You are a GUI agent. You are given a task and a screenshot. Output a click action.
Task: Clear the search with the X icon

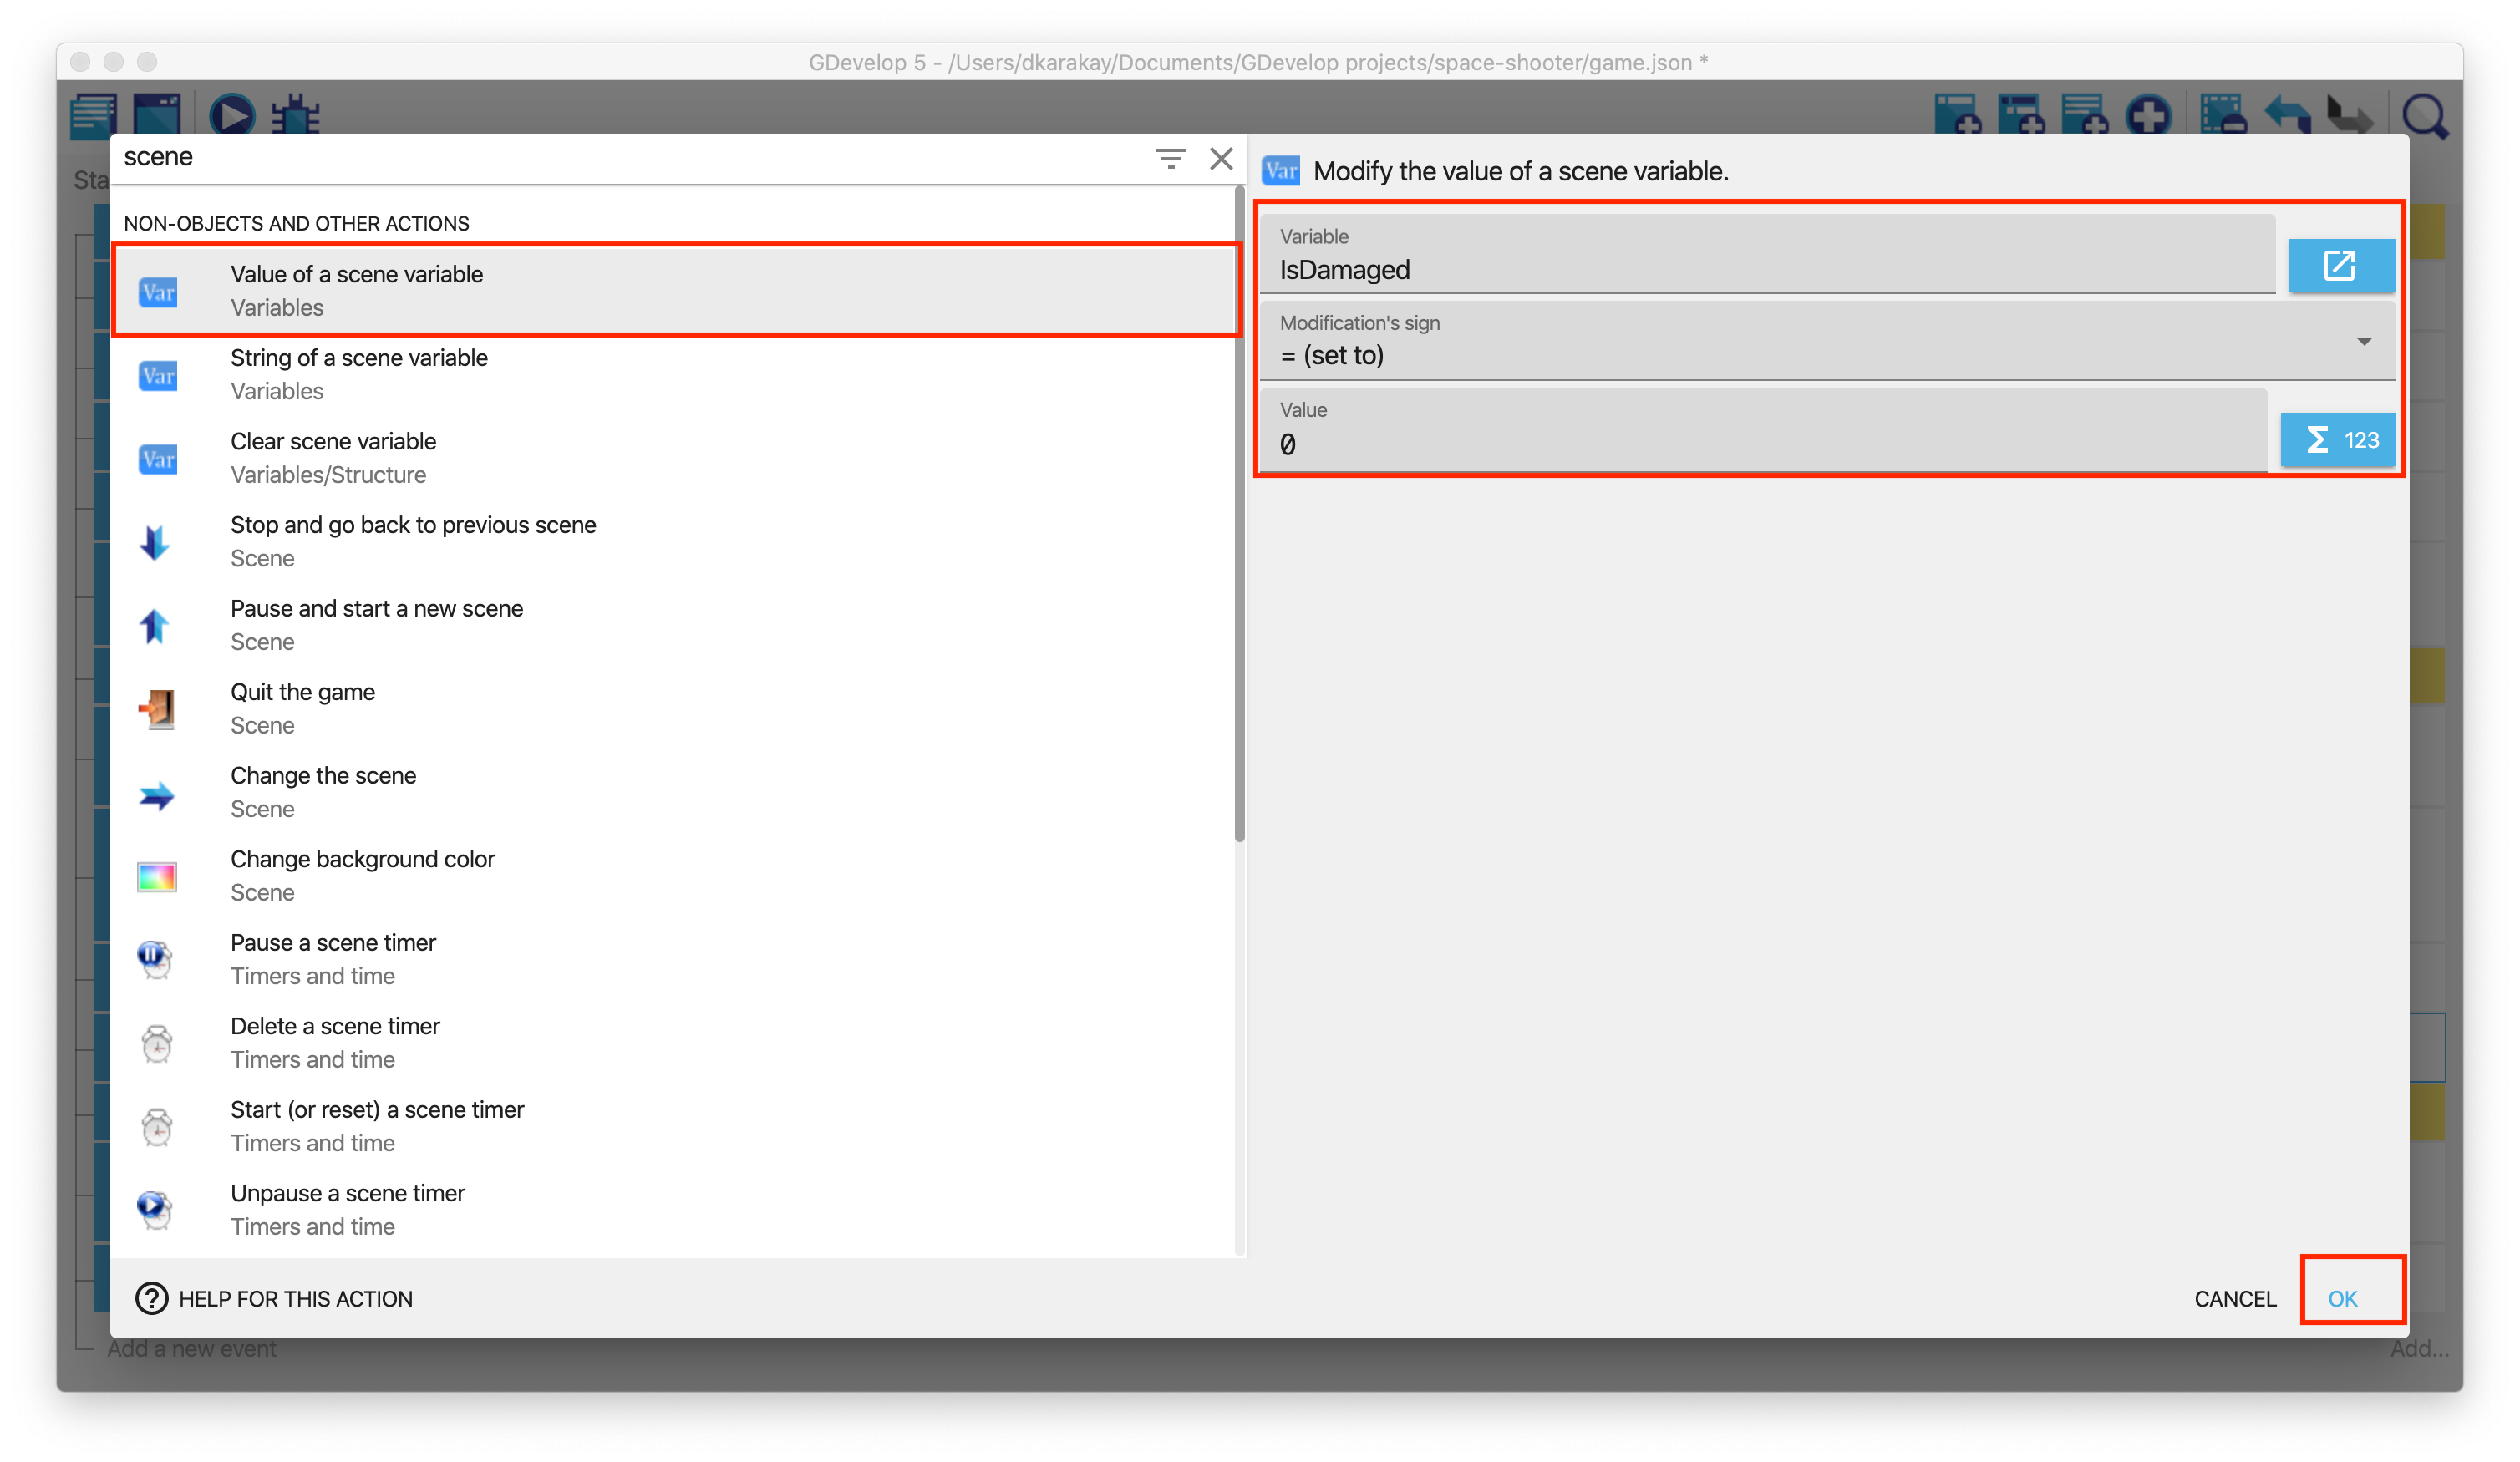[x=1221, y=158]
